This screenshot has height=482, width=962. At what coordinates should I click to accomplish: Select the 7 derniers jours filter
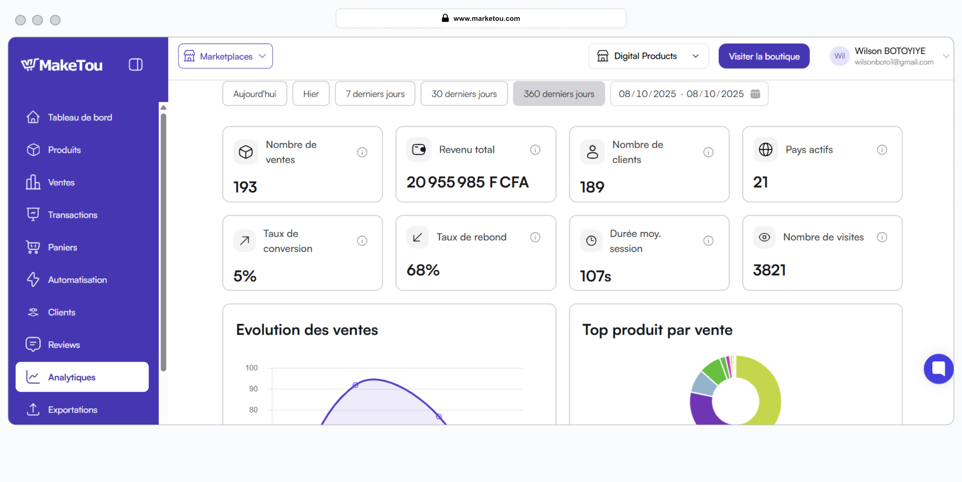pyautogui.click(x=375, y=94)
